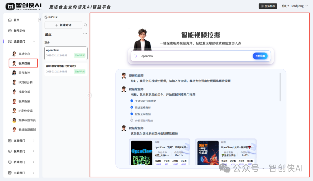Image resolution: width=313 pixels, height=181 pixels.
Task: Select the 视频分析 avatar icon
Action: [14, 92]
